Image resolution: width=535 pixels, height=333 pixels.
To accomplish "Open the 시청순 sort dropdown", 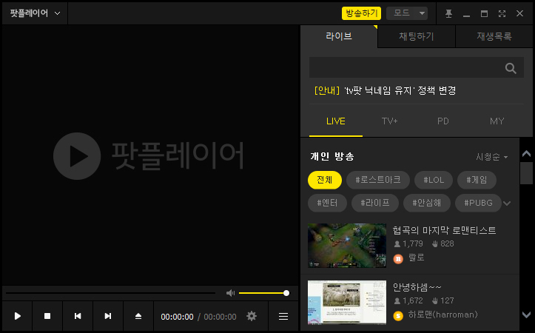I will 491,157.
